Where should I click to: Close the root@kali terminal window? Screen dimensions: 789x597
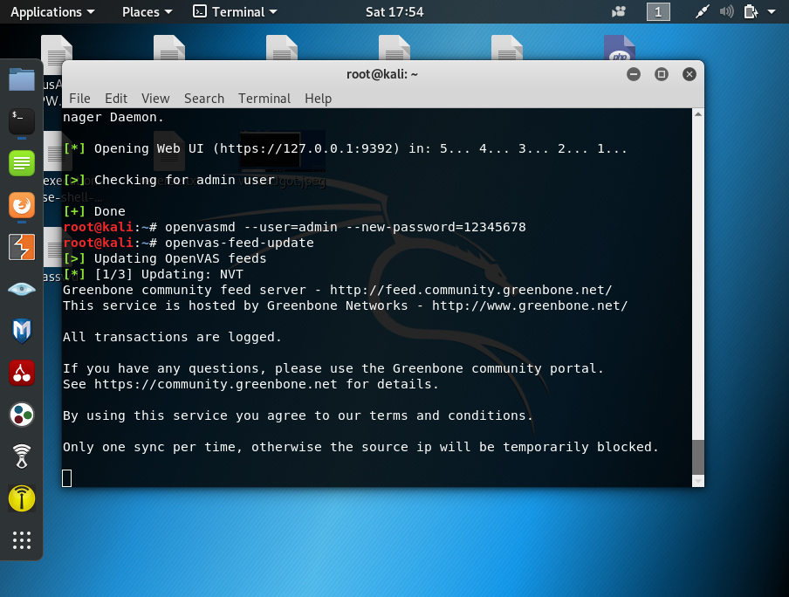tap(690, 74)
